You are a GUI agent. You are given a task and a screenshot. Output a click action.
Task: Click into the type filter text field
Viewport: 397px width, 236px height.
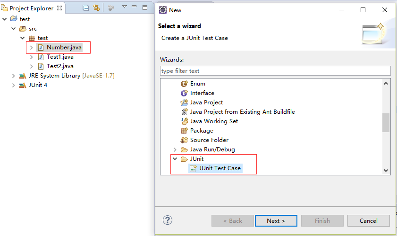click(275, 71)
